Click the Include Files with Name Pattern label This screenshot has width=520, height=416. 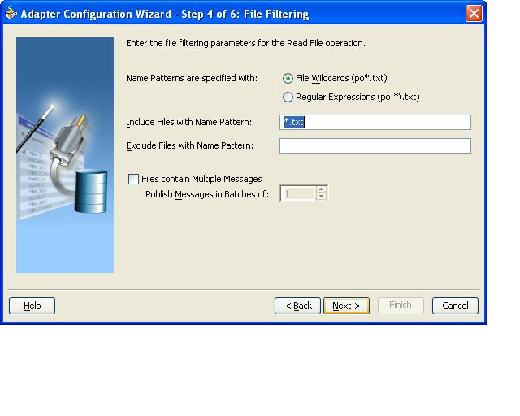click(188, 123)
